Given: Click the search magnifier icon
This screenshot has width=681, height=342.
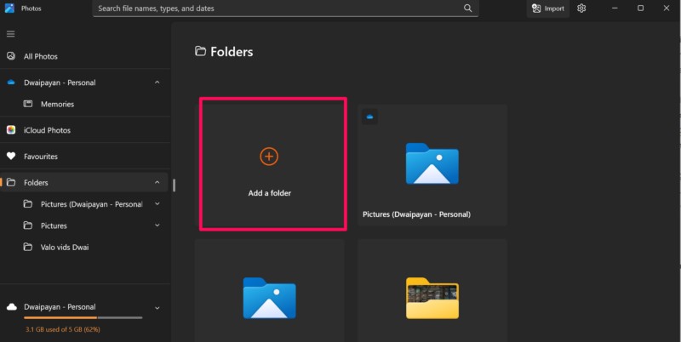Looking at the screenshot, I should tap(467, 9).
